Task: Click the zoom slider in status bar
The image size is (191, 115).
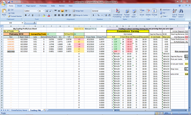Action: click(x=179, y=113)
